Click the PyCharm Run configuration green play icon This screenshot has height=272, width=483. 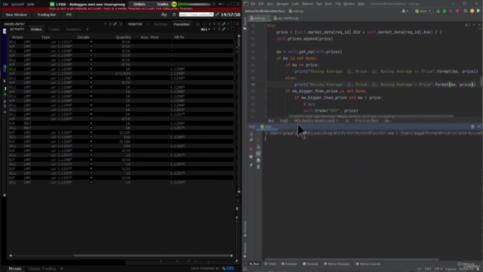(x=438, y=11)
